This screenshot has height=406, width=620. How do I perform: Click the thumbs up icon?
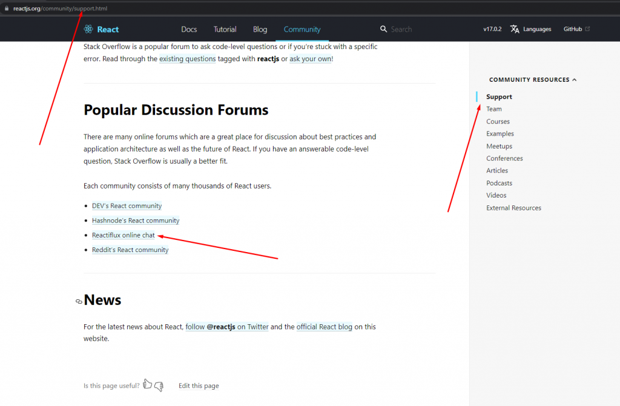148,384
